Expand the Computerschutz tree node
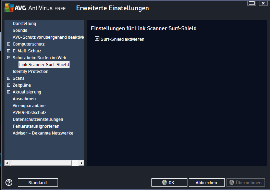 [x=9, y=44]
